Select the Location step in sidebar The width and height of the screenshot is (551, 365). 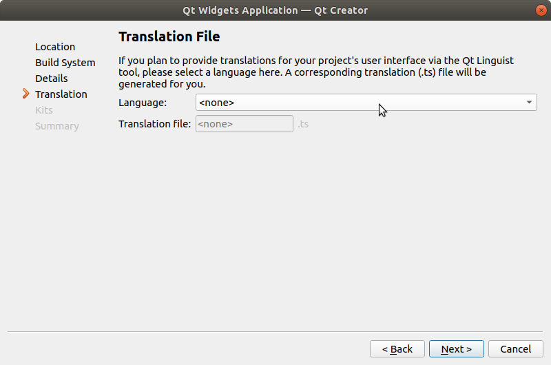55,47
